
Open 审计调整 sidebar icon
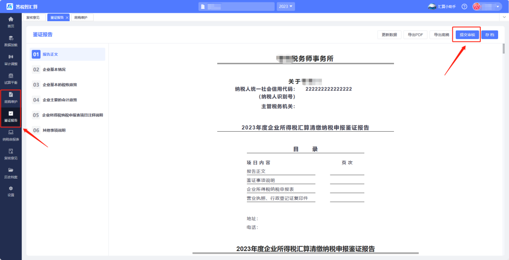(11, 57)
